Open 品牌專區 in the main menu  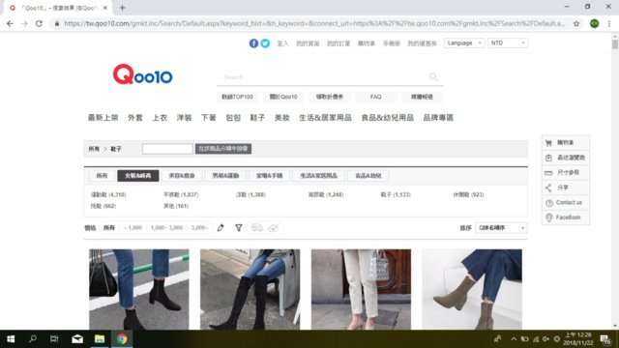438,118
